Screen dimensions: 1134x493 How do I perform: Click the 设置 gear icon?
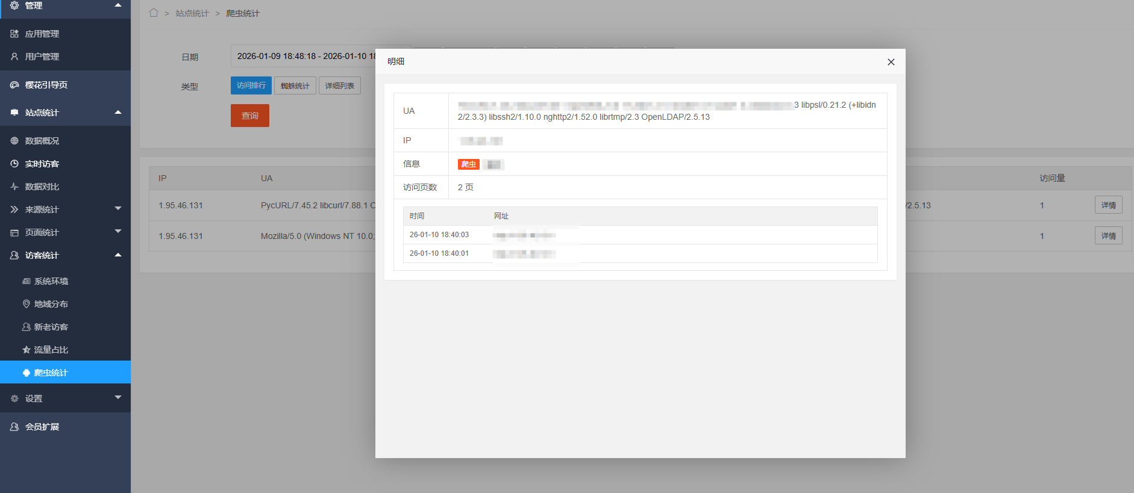coord(14,398)
